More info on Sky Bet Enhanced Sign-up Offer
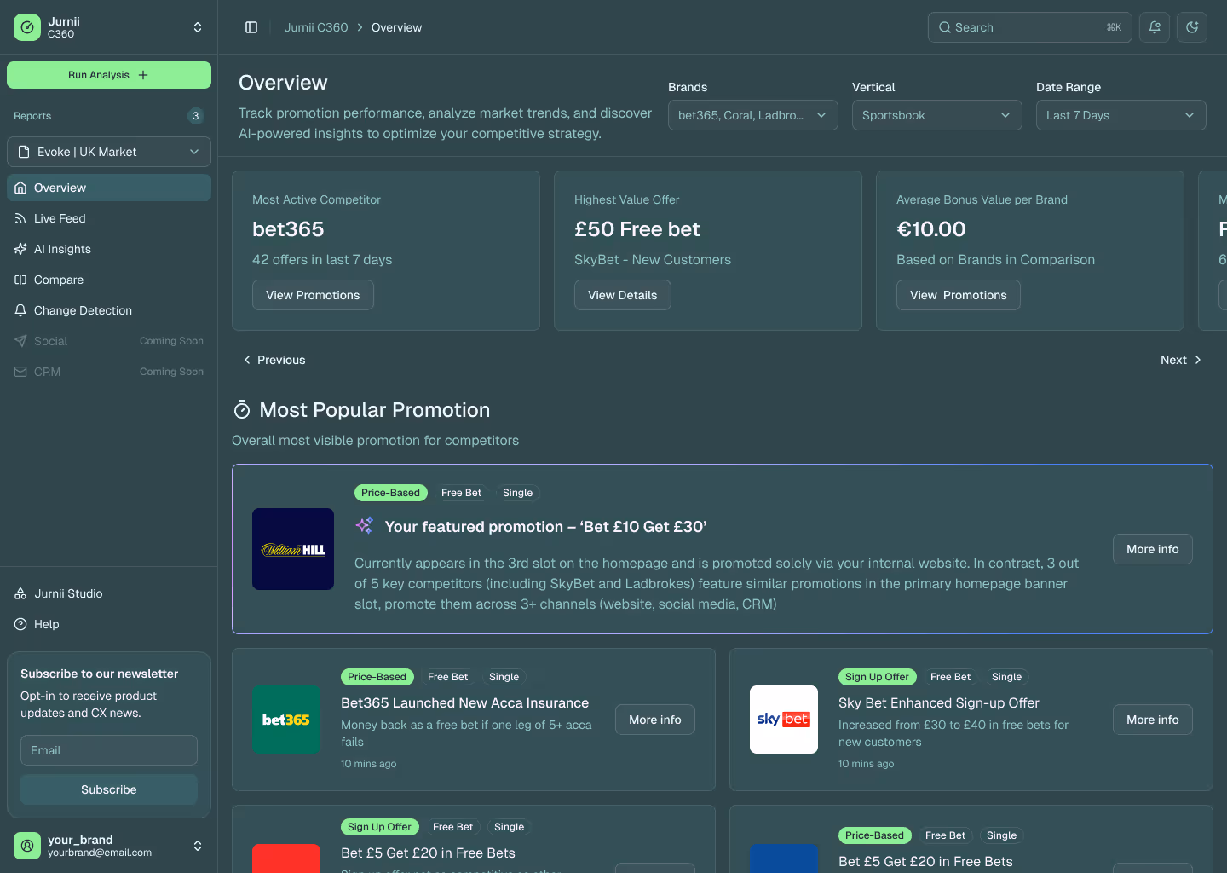The width and height of the screenshot is (1227, 873). pyautogui.click(x=1153, y=720)
